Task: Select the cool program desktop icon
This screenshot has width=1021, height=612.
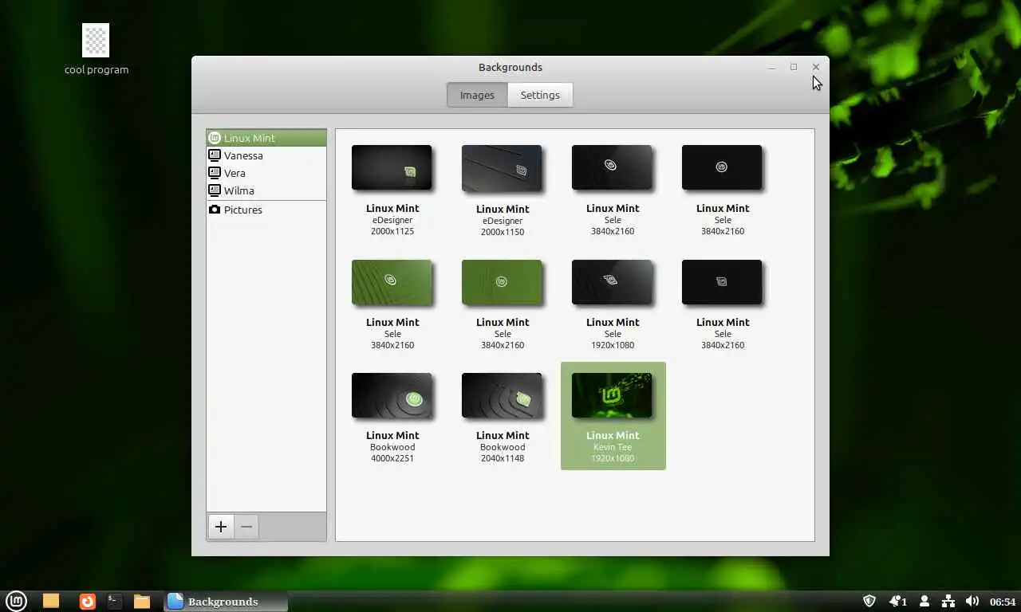Action: coord(97,49)
